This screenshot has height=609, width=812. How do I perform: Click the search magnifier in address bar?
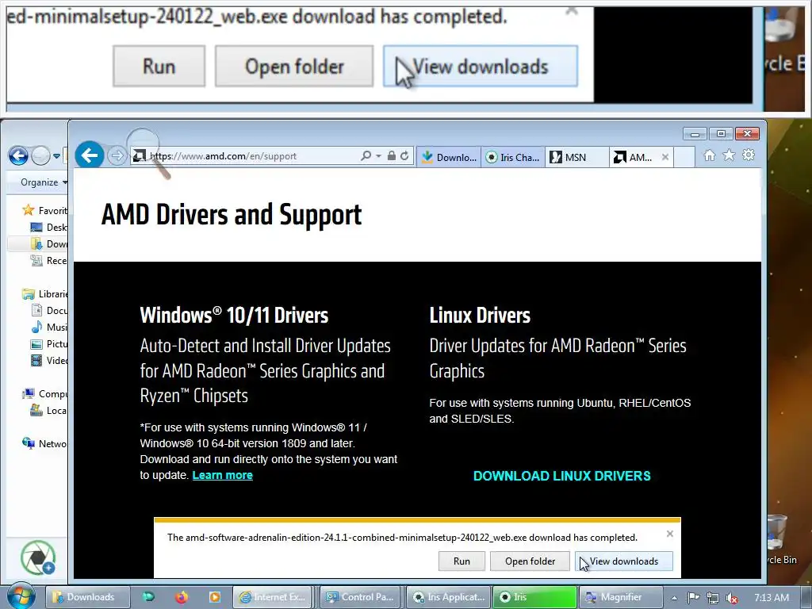click(366, 156)
